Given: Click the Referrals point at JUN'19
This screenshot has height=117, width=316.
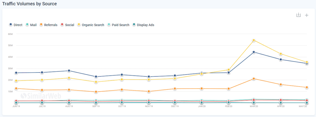Looking at the screenshot, I should pyautogui.click(x=16, y=89).
